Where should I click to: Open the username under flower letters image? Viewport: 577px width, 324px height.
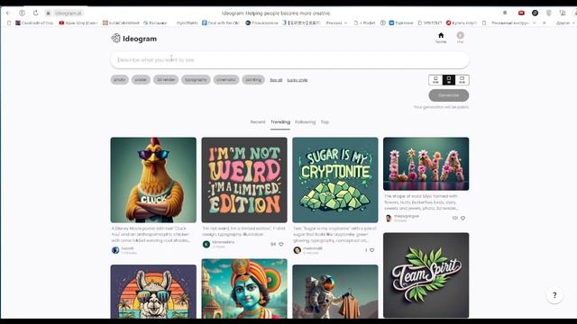(407, 216)
